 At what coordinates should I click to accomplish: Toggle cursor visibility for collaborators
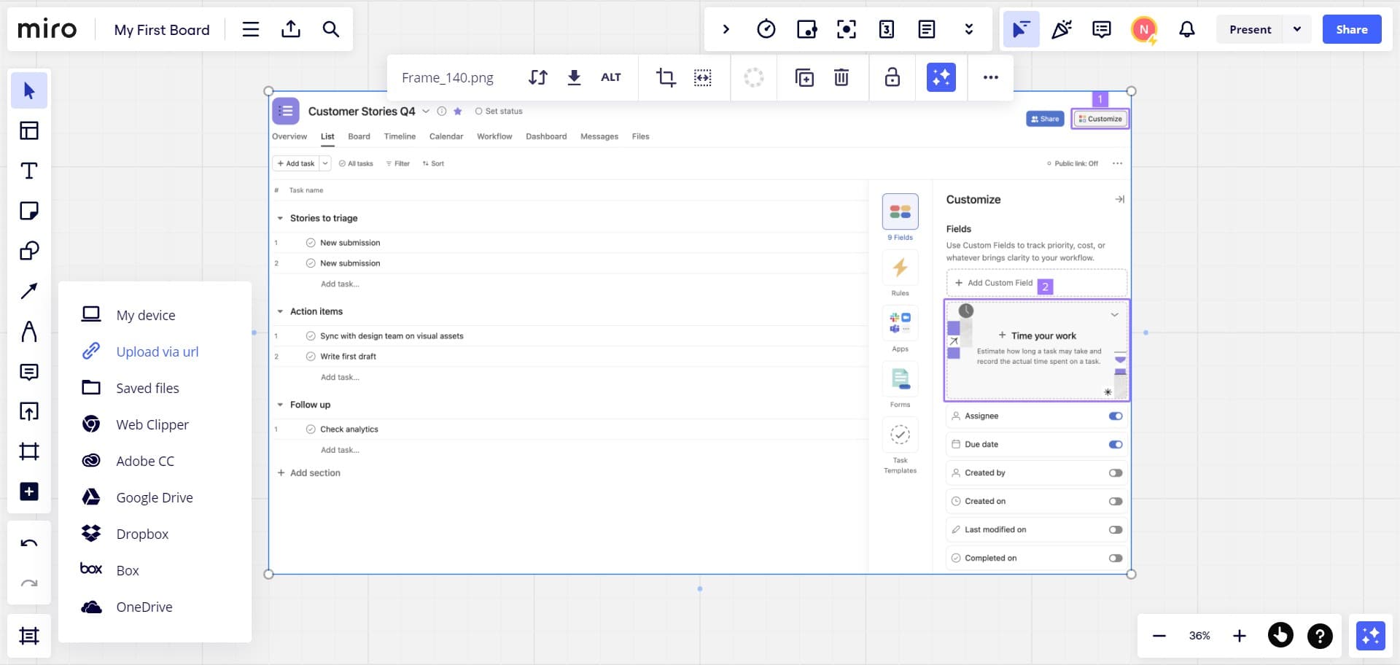tap(1021, 29)
